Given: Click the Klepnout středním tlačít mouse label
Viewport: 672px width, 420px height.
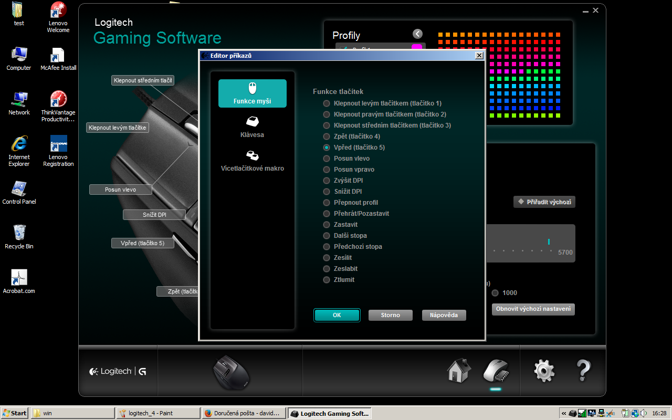Looking at the screenshot, I should (x=143, y=80).
